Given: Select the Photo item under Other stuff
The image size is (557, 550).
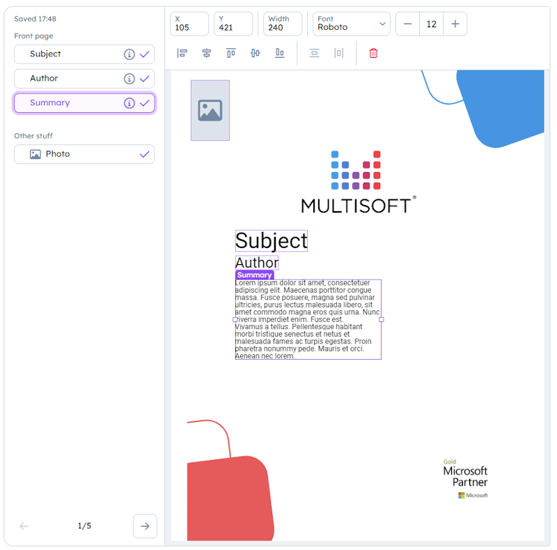Looking at the screenshot, I should pos(84,154).
